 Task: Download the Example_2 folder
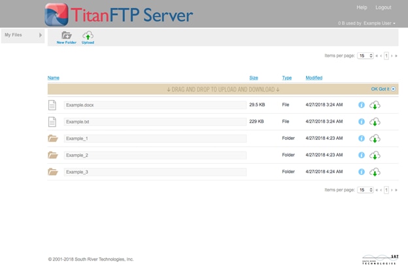coord(375,155)
